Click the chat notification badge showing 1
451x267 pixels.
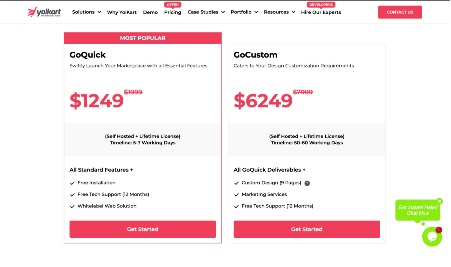point(439,230)
